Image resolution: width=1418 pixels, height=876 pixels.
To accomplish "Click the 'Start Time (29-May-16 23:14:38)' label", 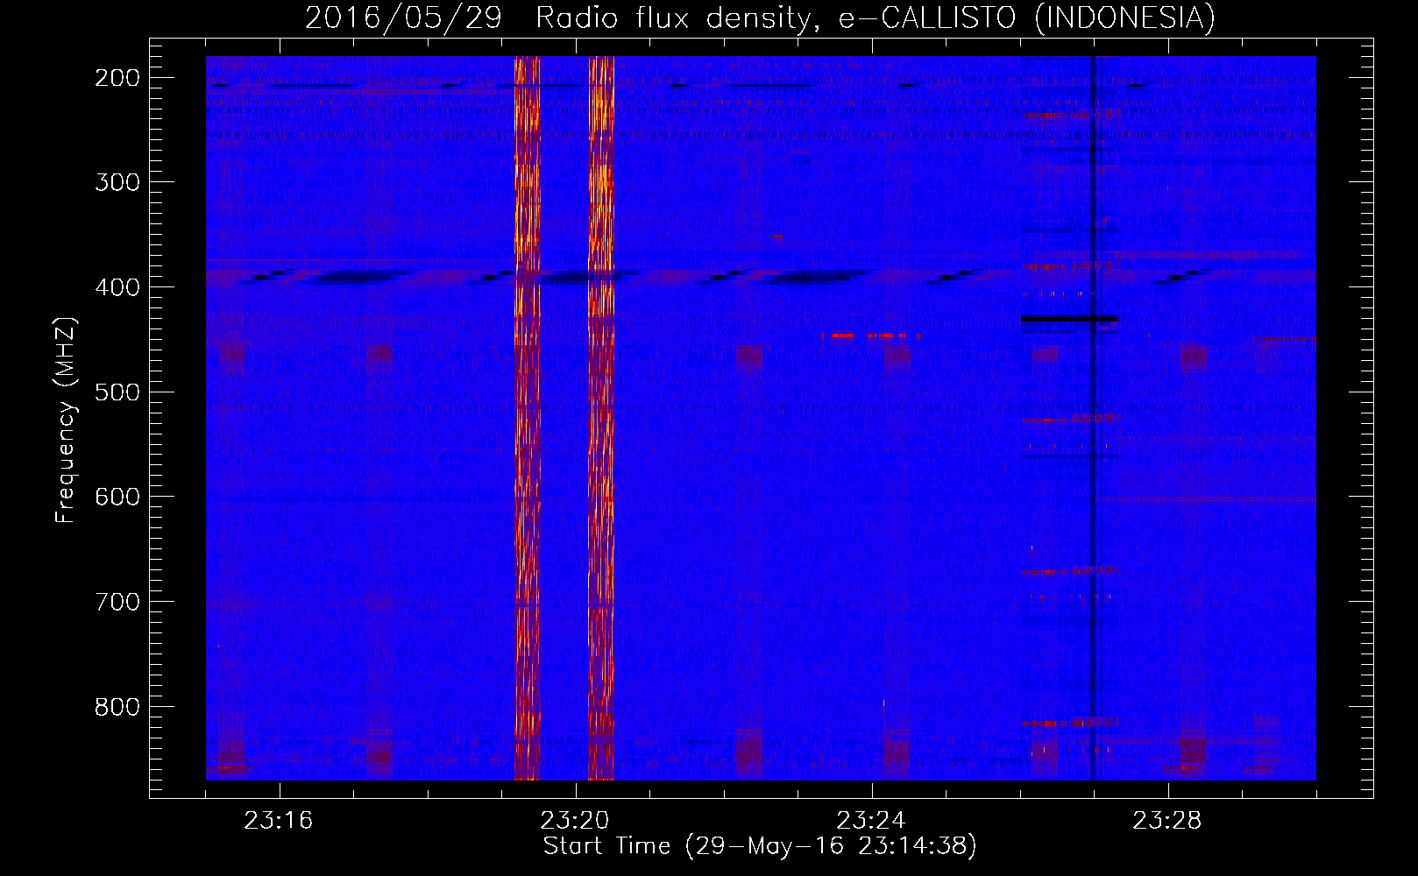I will tap(760, 846).
